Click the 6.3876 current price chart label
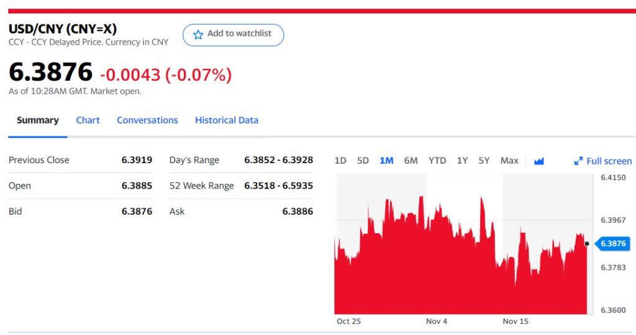The height and width of the screenshot is (335, 636). coord(612,244)
